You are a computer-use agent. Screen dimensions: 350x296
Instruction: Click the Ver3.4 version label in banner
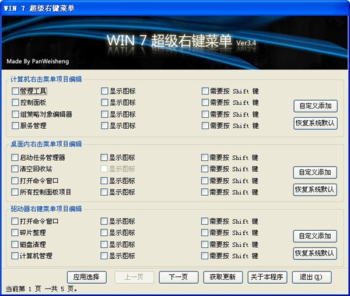pyautogui.click(x=246, y=43)
